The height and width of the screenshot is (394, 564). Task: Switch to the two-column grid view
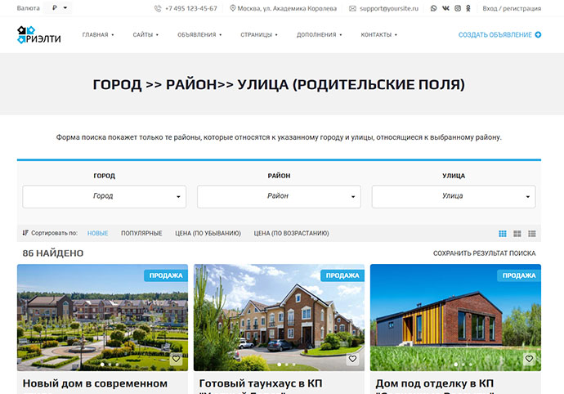(x=517, y=234)
